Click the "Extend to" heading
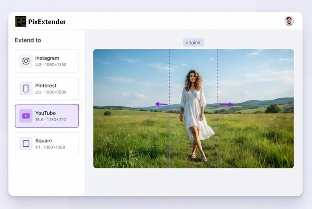 click(28, 40)
